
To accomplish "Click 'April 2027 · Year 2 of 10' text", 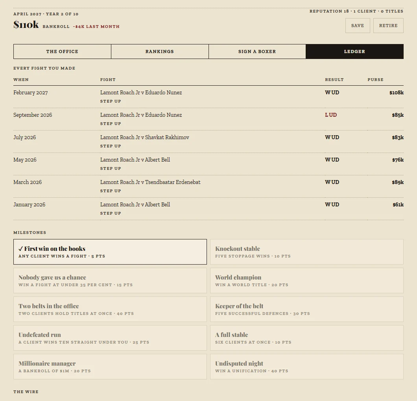I will point(46,14).
